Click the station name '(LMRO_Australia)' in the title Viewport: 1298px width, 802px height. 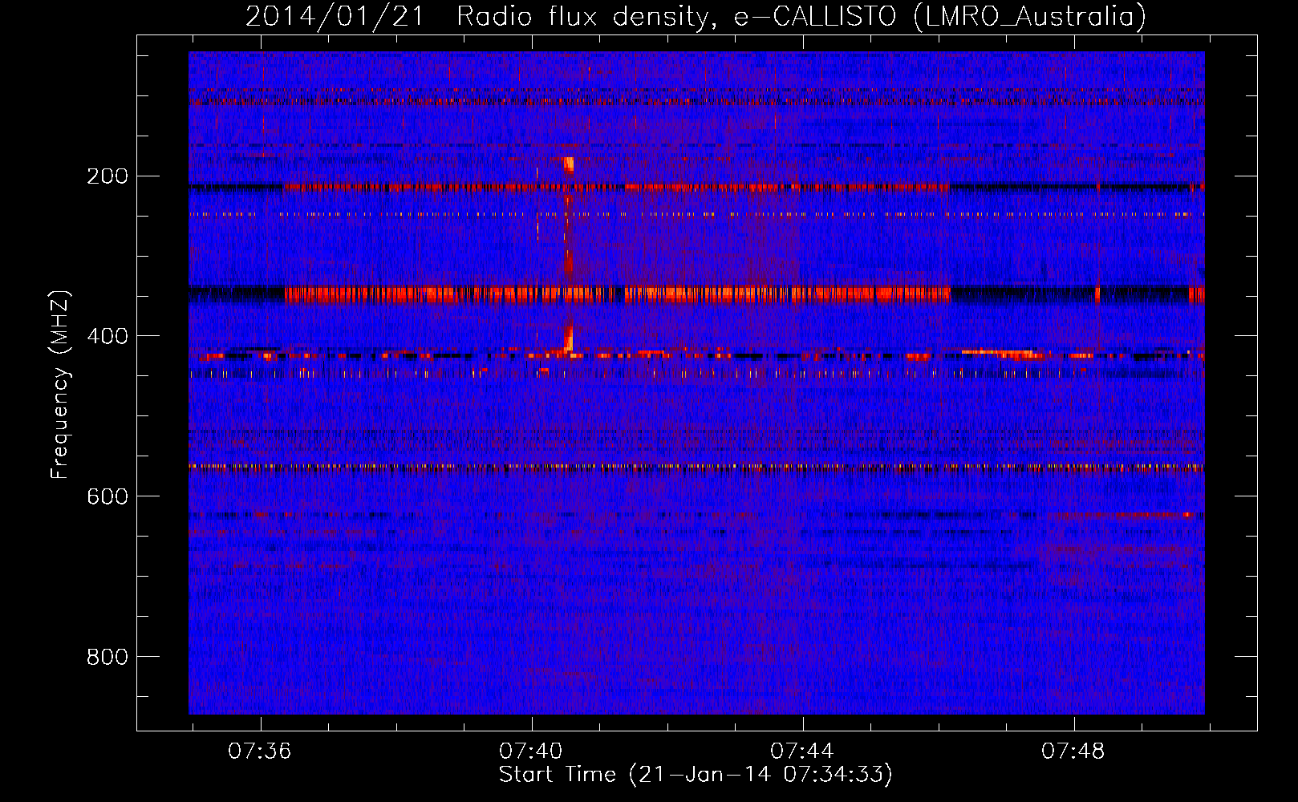click(x=1030, y=16)
